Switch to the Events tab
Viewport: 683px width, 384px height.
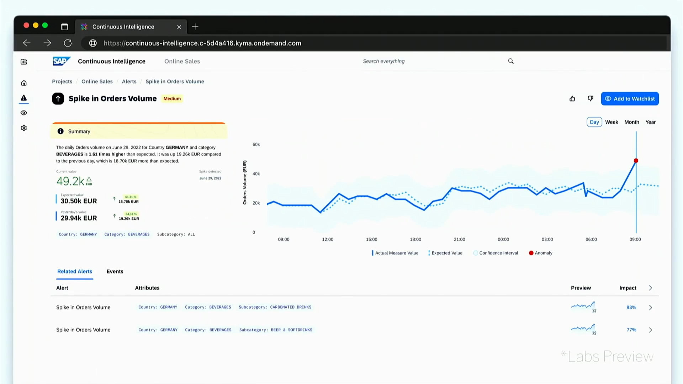pyautogui.click(x=115, y=271)
